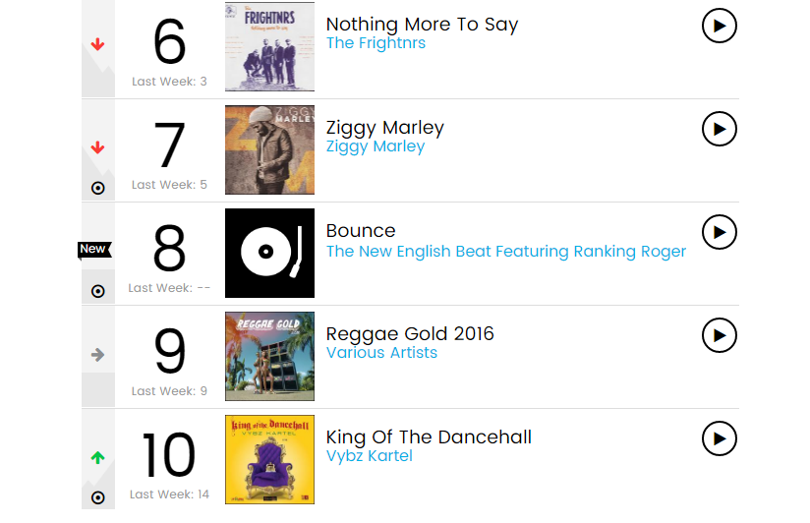This screenshot has width=810, height=523.
Task: Click the Nothing More To Say cover art
Action: (x=269, y=47)
